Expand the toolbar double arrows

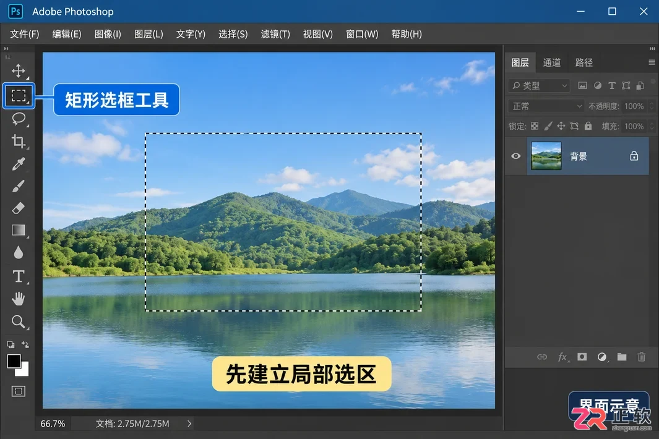[x=6, y=49]
